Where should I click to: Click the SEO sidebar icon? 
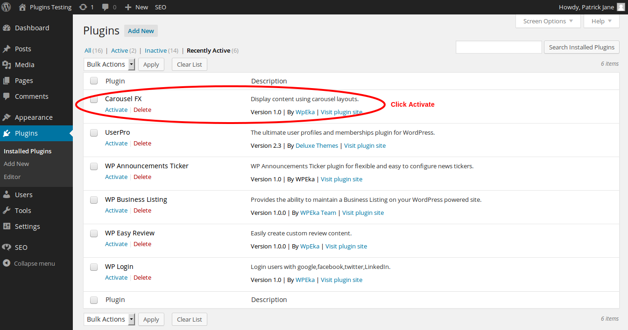[x=6, y=247]
